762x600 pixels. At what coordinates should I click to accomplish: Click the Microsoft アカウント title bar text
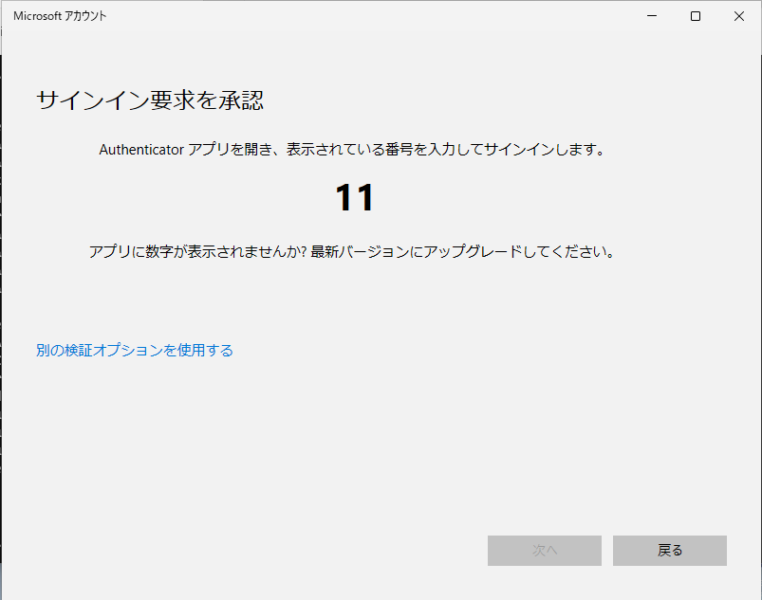(x=57, y=15)
